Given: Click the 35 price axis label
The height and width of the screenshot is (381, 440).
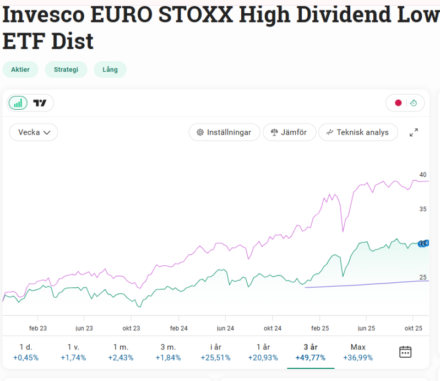Looking at the screenshot, I should [423, 209].
